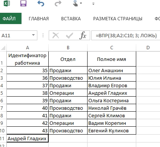Select cell 'Сергей Климов'
This screenshot has height=147, width=160.
point(112,115)
